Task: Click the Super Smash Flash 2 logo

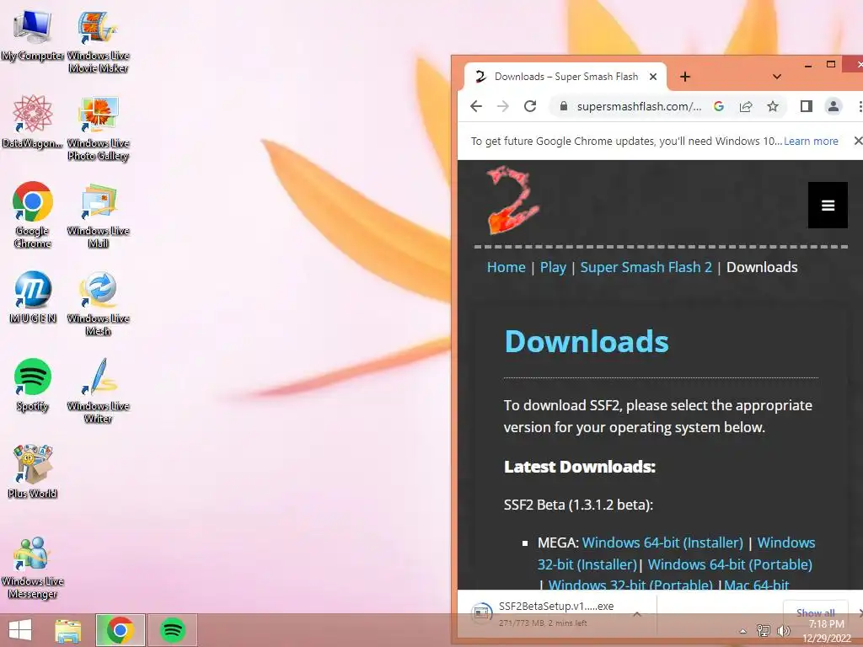Action: click(513, 201)
